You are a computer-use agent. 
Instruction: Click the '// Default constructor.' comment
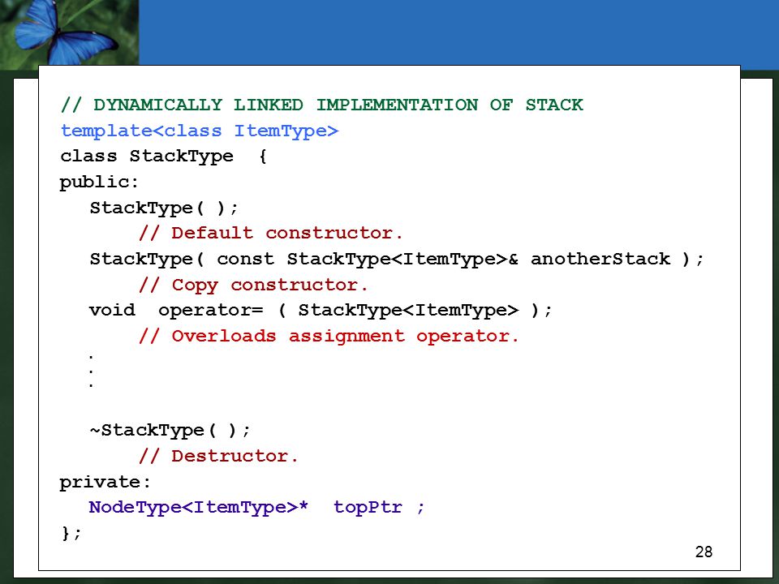pos(271,233)
